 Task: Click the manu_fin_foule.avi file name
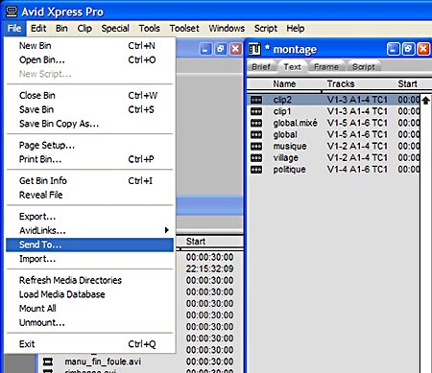tap(103, 361)
